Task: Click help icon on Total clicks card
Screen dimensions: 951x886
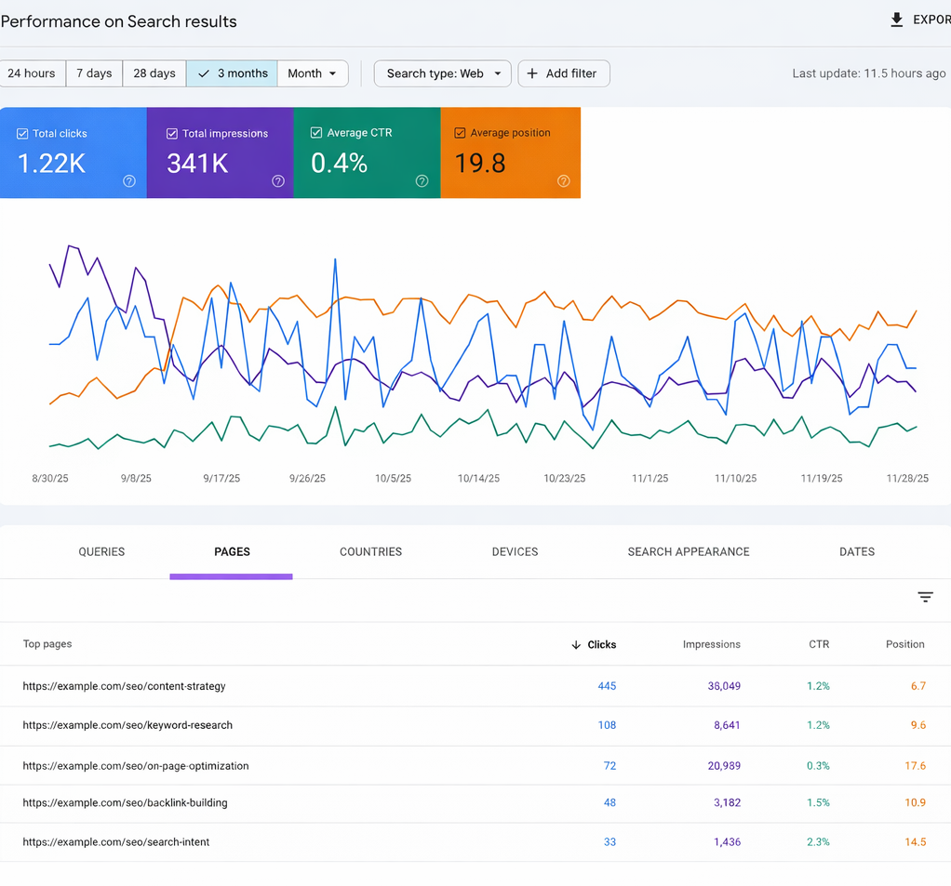Action: point(129,181)
